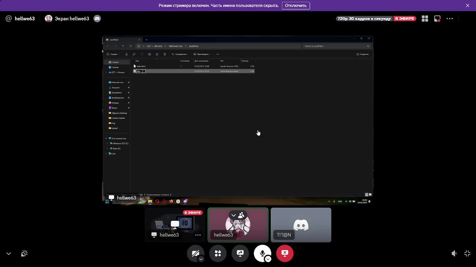Open microphone options dropdown arrow
This screenshot has width=476, height=267.
268,259
